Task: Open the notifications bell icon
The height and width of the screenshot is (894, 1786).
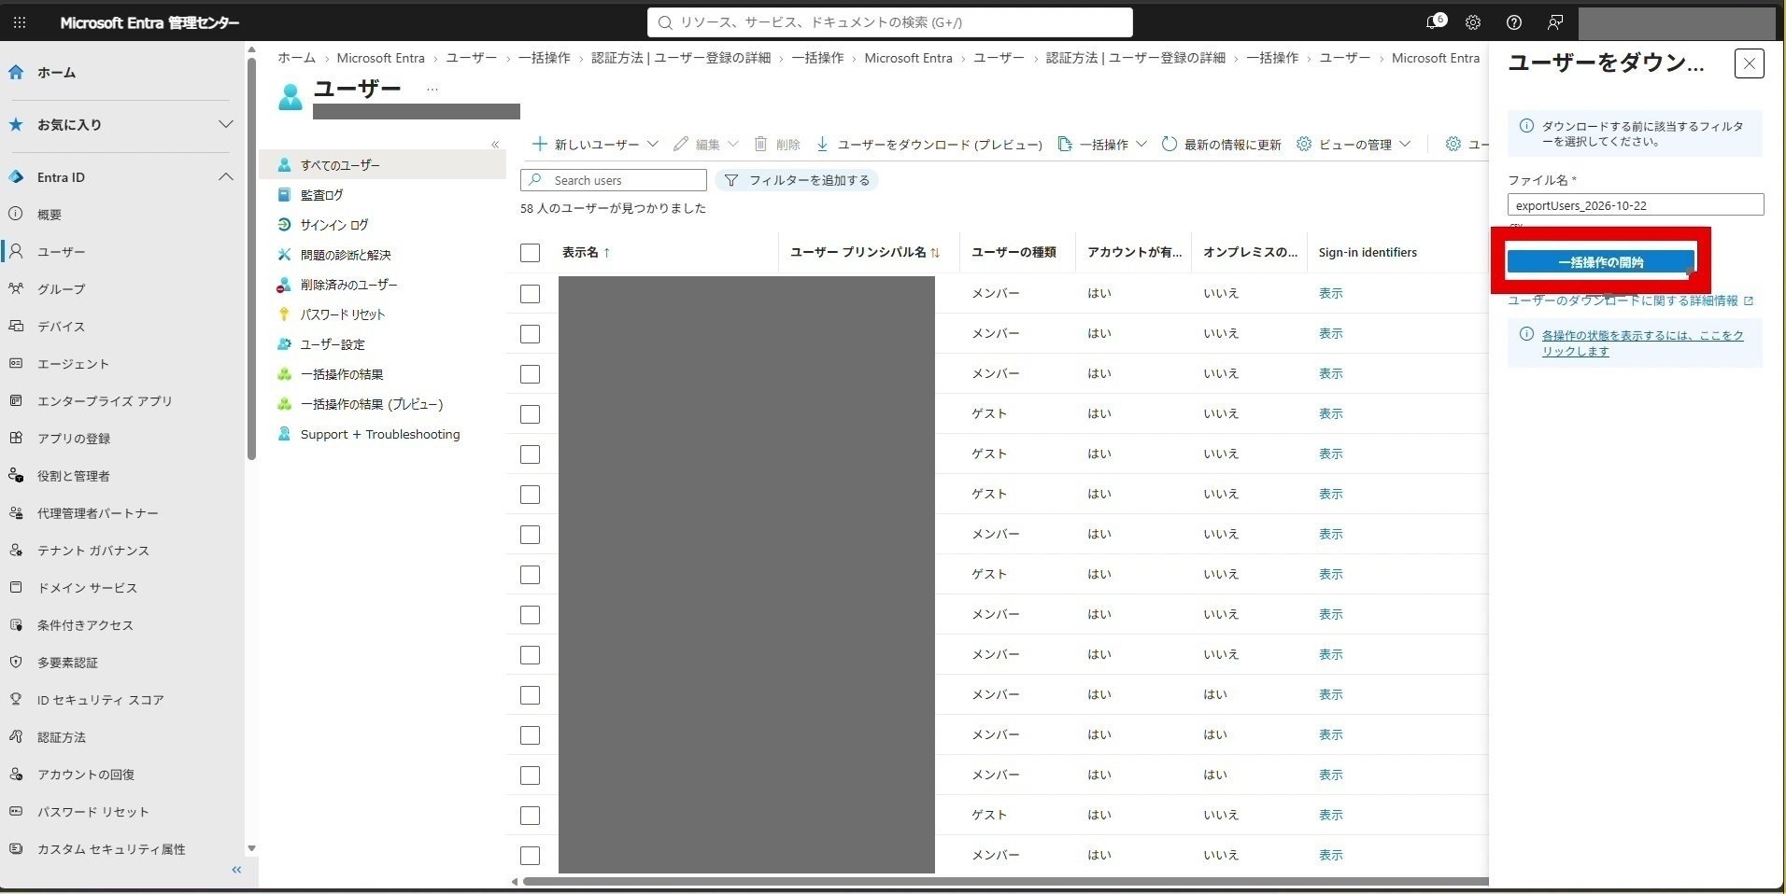Action: (1434, 22)
